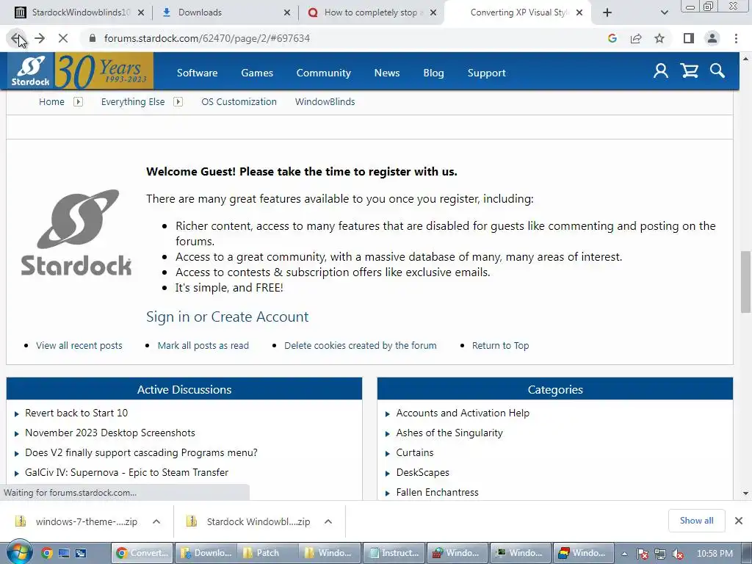The width and height of the screenshot is (752, 564).
Task: Click Sign in or Create Account
Action: pyautogui.click(x=228, y=317)
